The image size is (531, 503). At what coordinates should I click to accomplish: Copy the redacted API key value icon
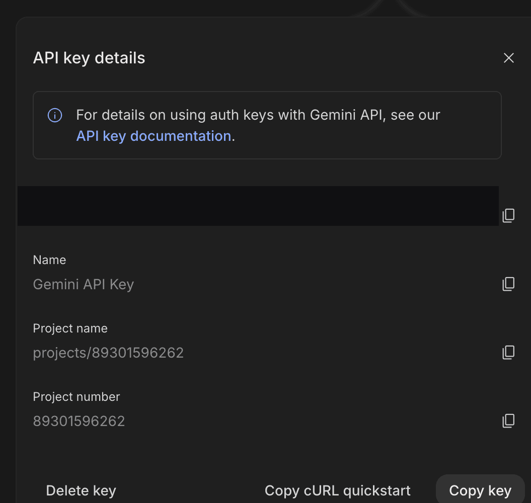tap(508, 215)
